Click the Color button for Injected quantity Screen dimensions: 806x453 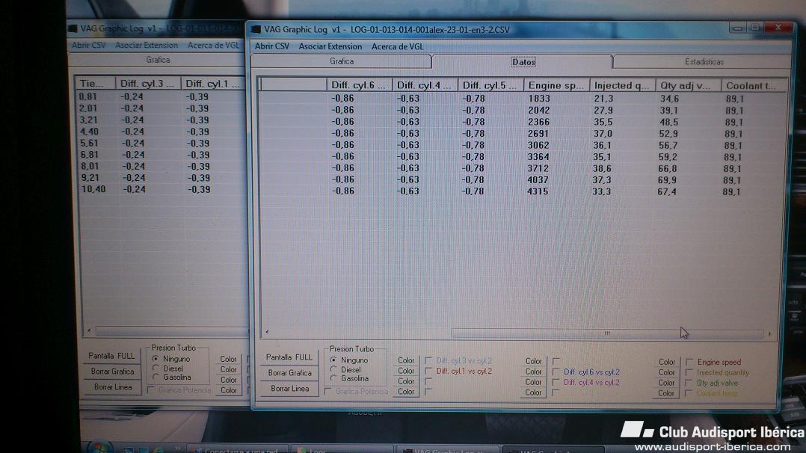[x=667, y=372]
